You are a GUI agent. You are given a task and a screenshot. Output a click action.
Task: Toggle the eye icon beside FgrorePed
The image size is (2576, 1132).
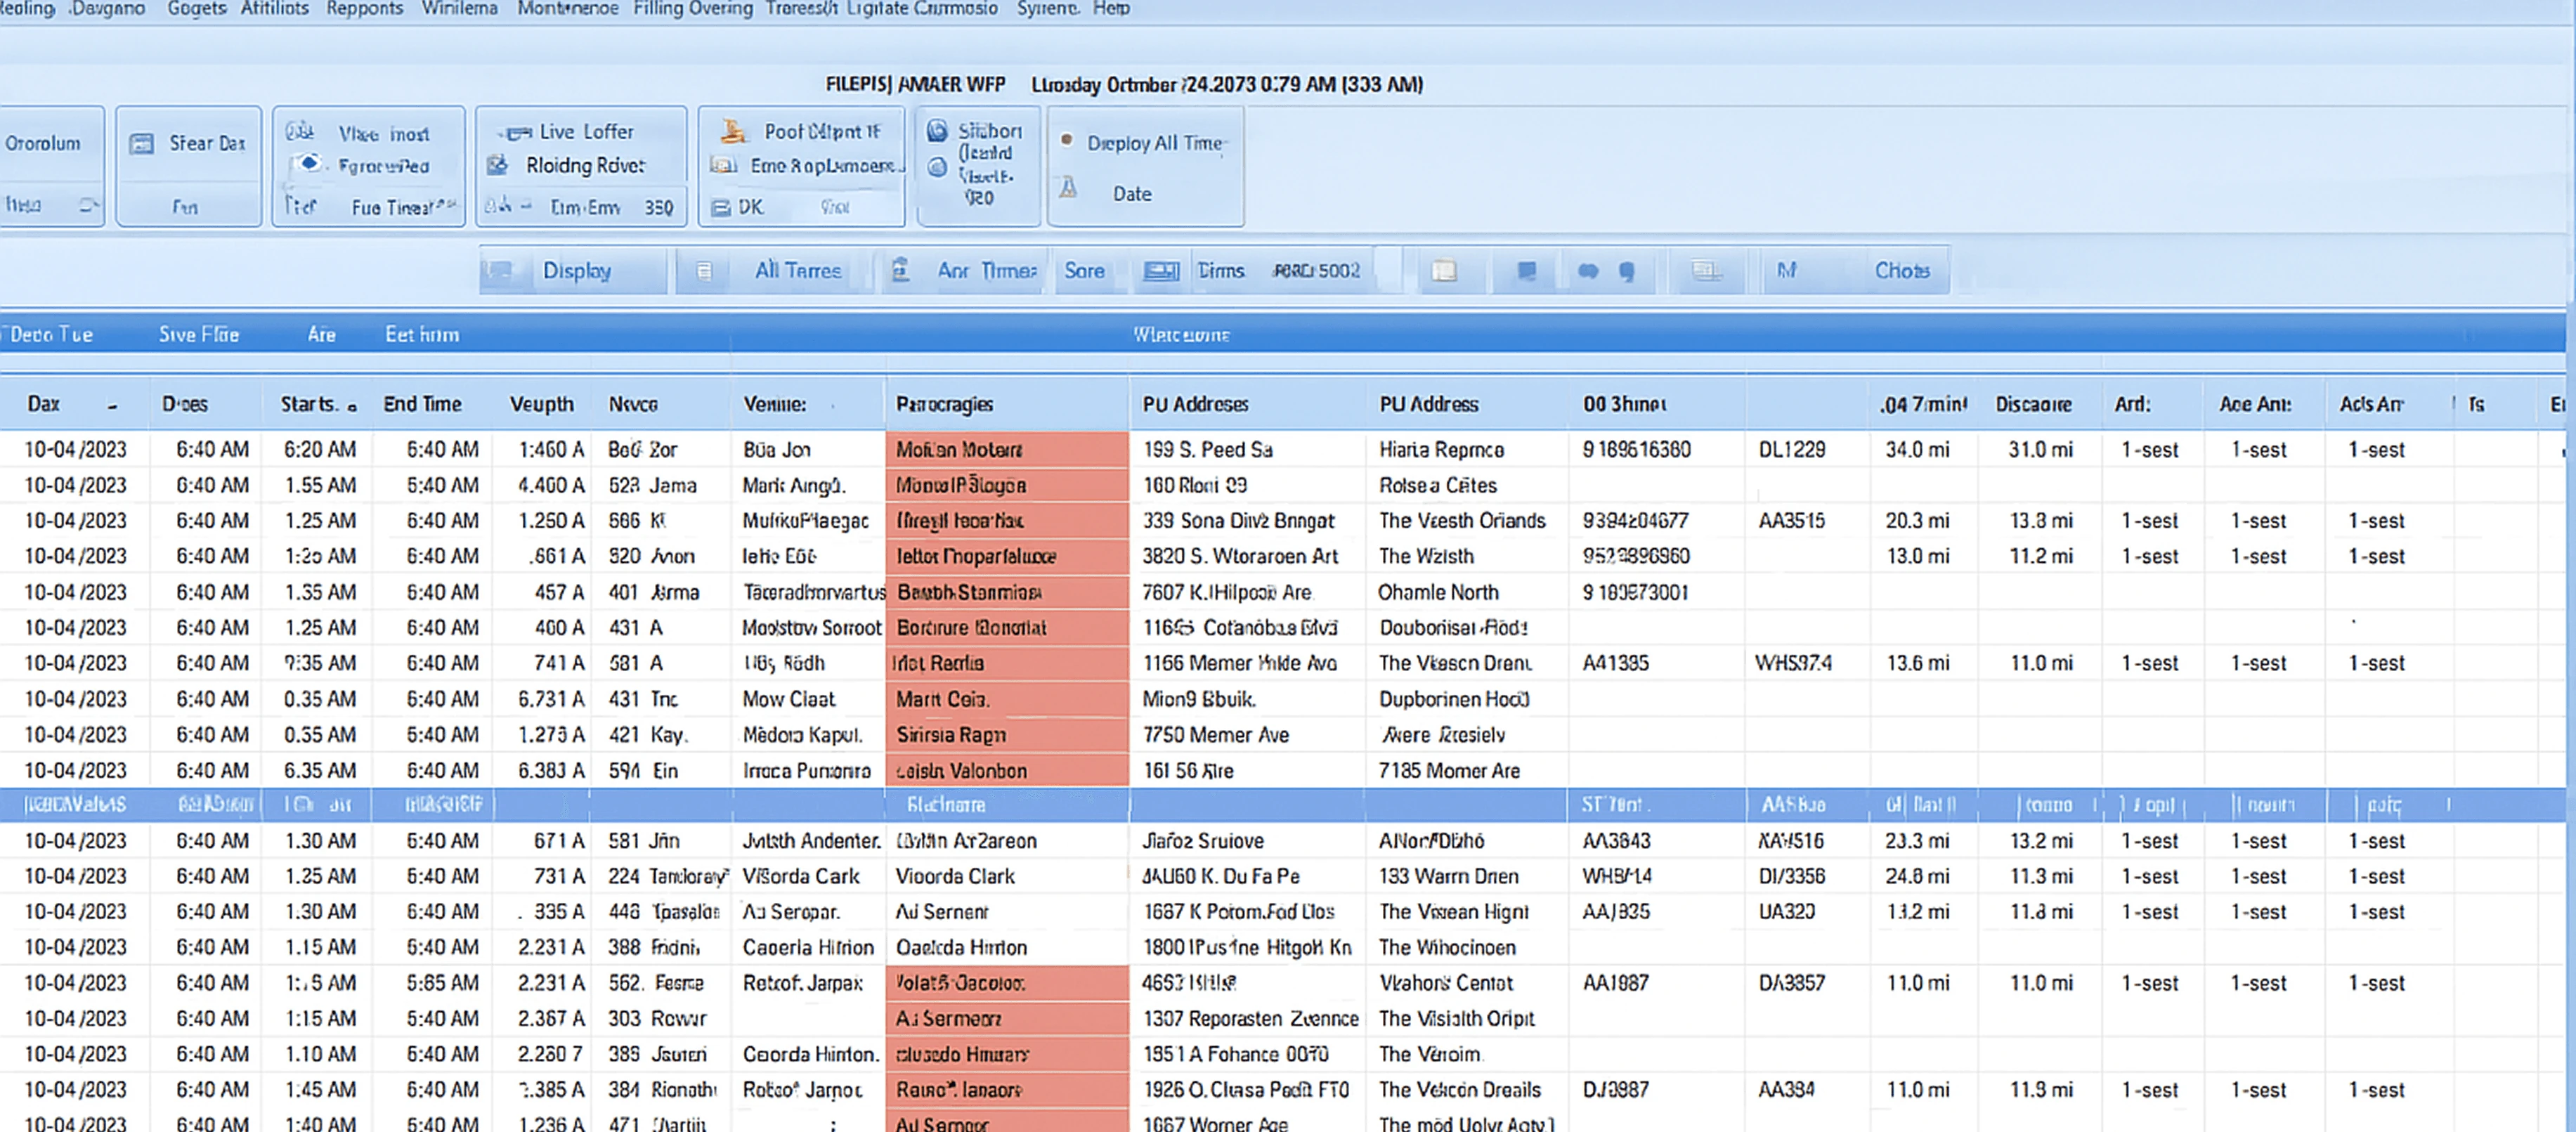(x=310, y=164)
